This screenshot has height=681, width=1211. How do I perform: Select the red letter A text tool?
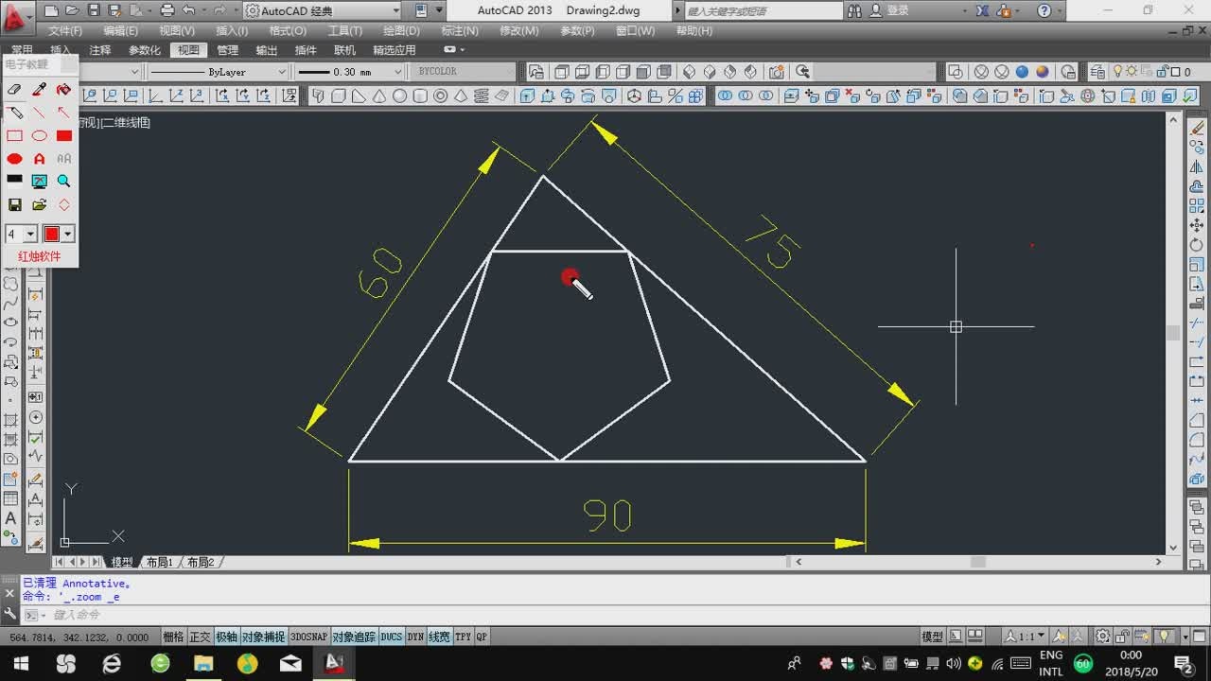pos(40,159)
